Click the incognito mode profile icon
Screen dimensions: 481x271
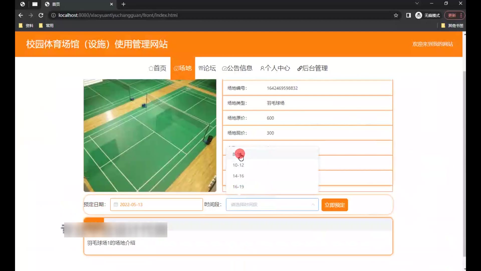coord(418,15)
